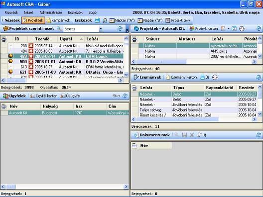This screenshot has height=197, width=263.
Task: Open column chooser in Státusz grid
Action: [134, 39]
